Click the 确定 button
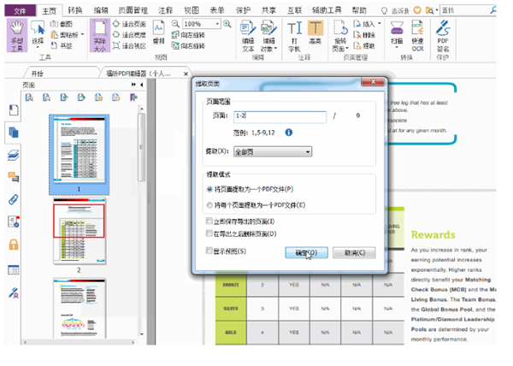This screenshot has width=513, height=366. 301,252
